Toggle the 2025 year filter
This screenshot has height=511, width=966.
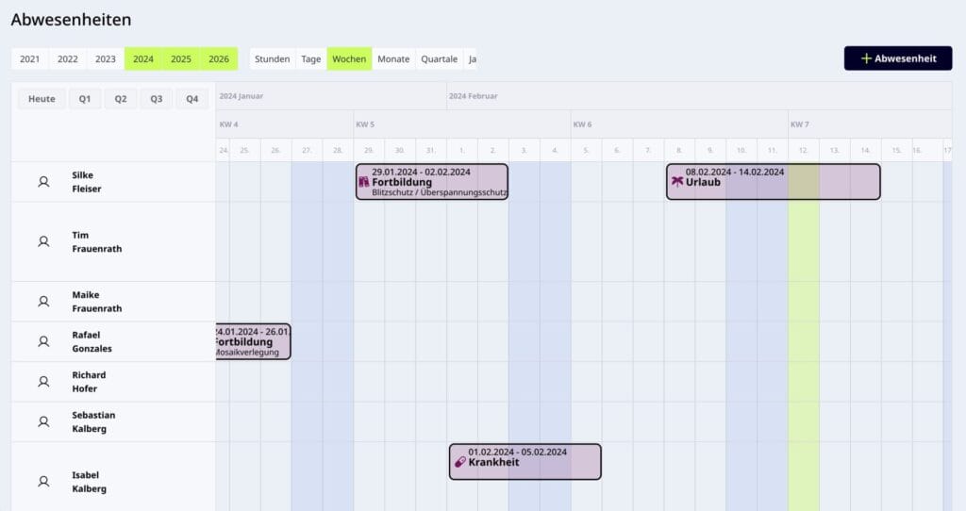pyautogui.click(x=181, y=58)
